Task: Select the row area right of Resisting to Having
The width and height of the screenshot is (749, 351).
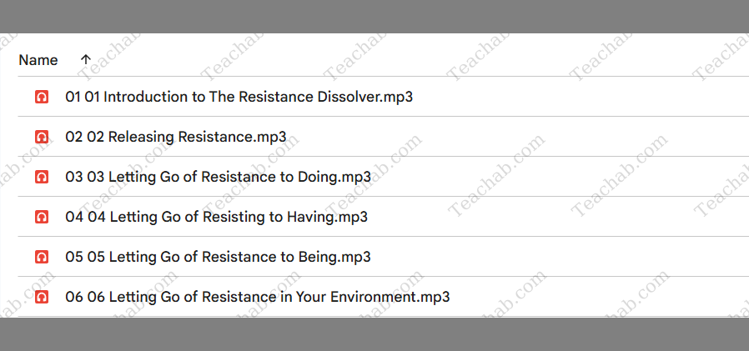Action: coord(558,218)
